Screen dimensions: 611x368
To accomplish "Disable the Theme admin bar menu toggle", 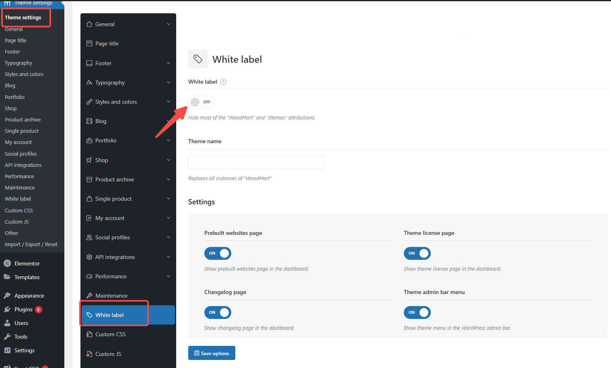I will pyautogui.click(x=417, y=312).
